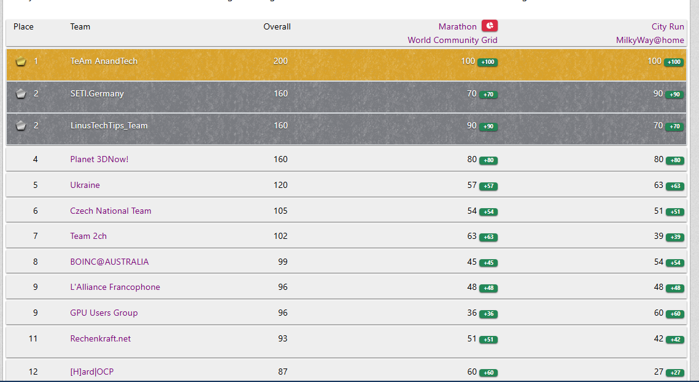
Task: Click the overall score 200 for TeAm AnandTech
Action: pos(280,61)
